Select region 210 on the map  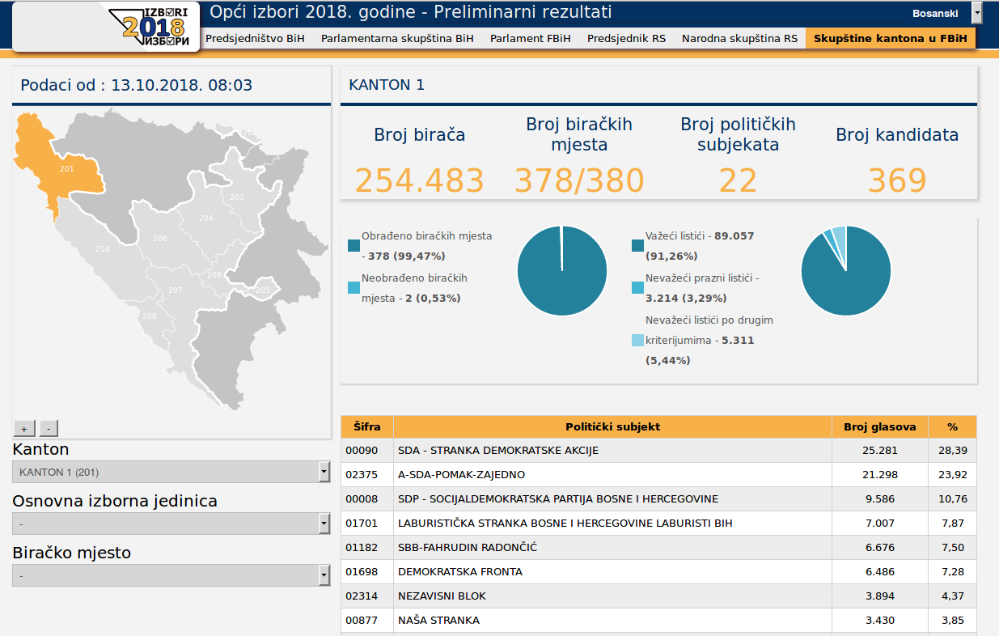pyautogui.click(x=102, y=249)
